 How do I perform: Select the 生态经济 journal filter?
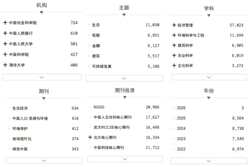click(20, 108)
